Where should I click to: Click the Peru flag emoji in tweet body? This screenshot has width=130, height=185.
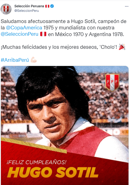pyautogui.click(x=43, y=34)
